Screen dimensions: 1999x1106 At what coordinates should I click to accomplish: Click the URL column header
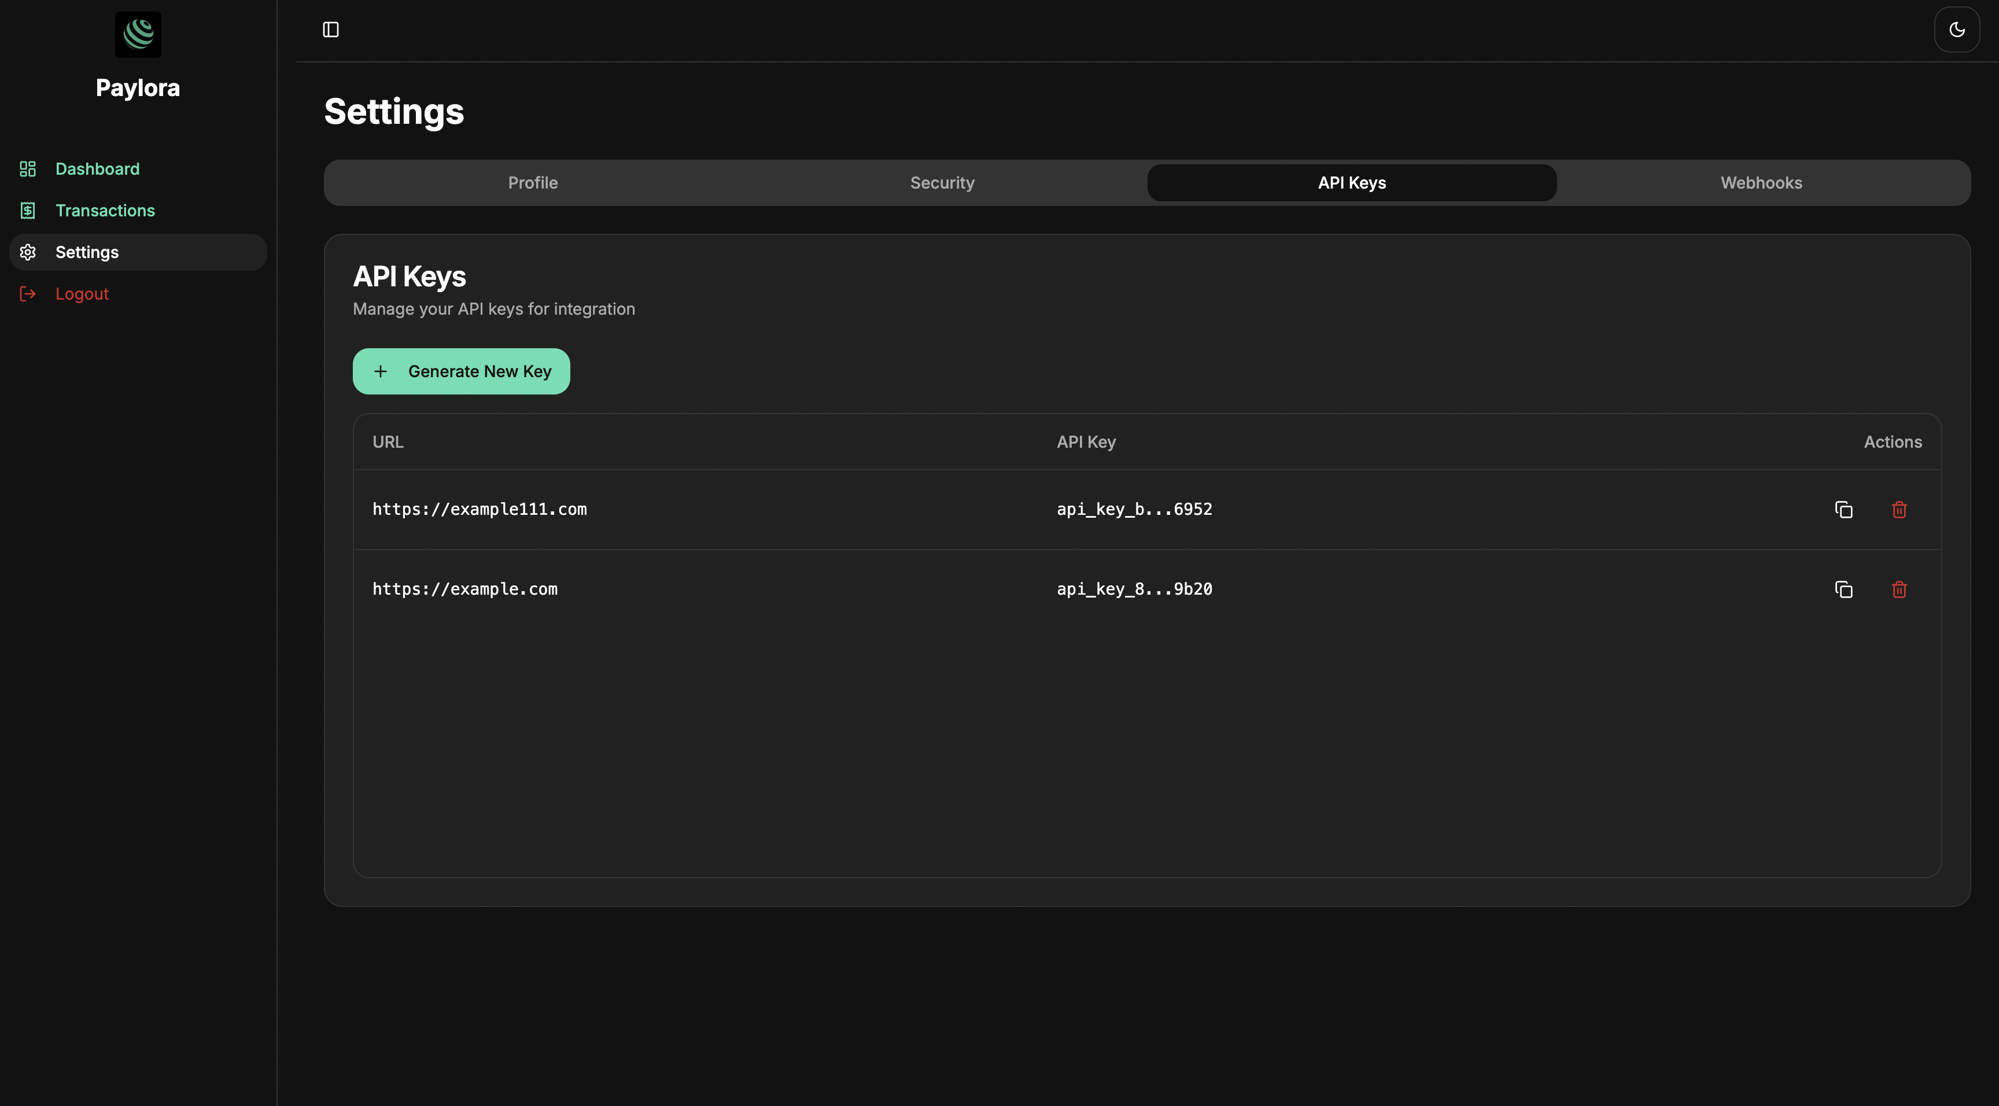[x=387, y=441]
